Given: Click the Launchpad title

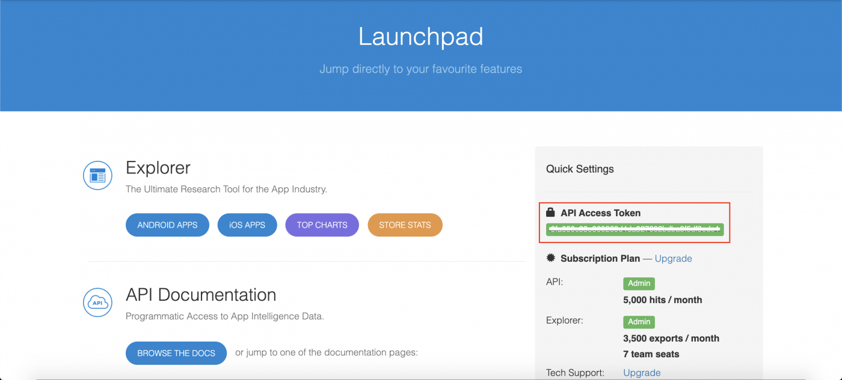Looking at the screenshot, I should (x=421, y=37).
